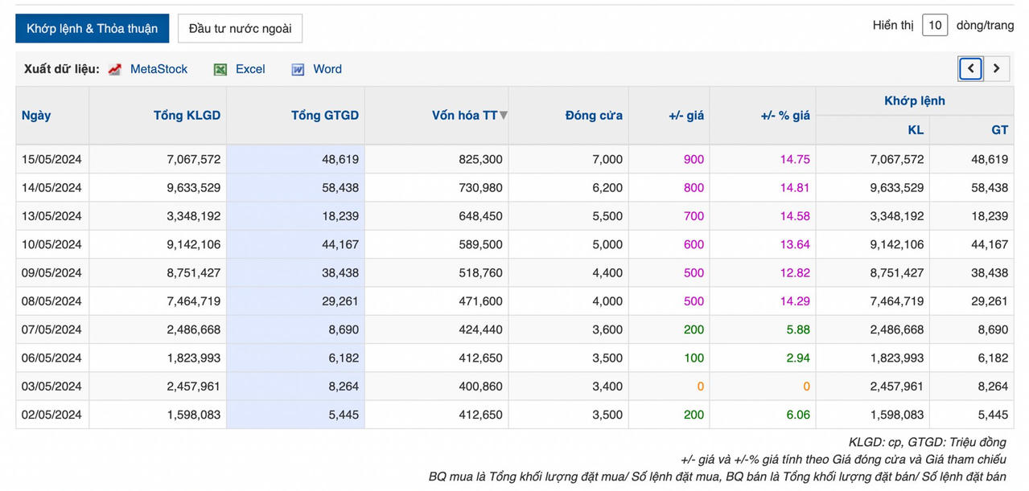Click the MetaStock export link
Screen dimensions: 1029x491
[158, 70]
